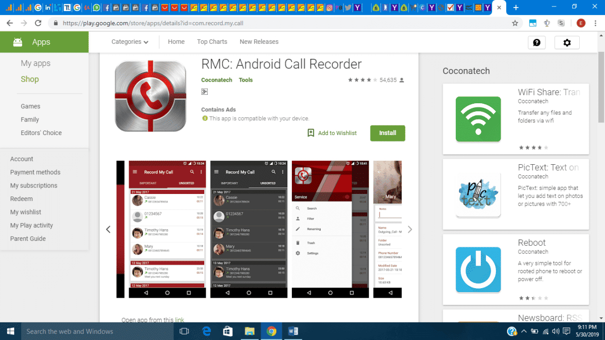Click the blue window extension icon
This screenshot has width=605, height=340.
click(533, 23)
